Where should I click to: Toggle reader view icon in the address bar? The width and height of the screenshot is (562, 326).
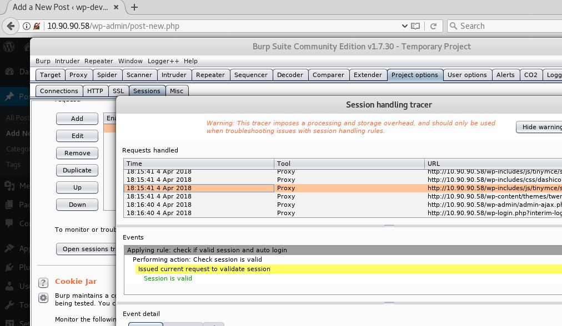pos(415,26)
